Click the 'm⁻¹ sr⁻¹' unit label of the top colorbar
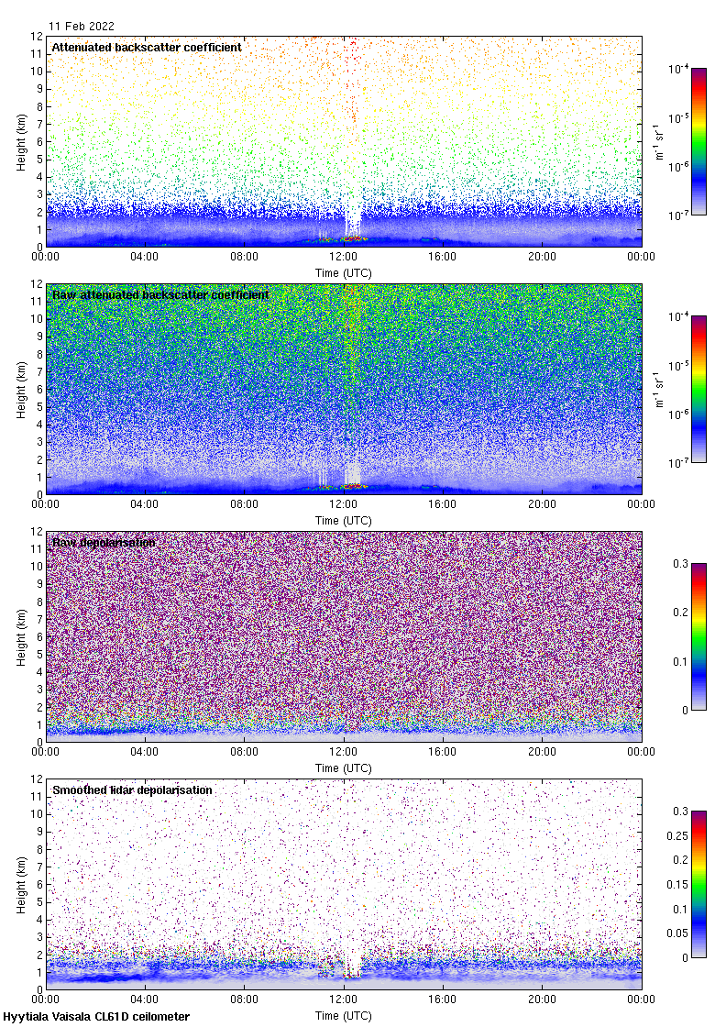 coord(659,141)
